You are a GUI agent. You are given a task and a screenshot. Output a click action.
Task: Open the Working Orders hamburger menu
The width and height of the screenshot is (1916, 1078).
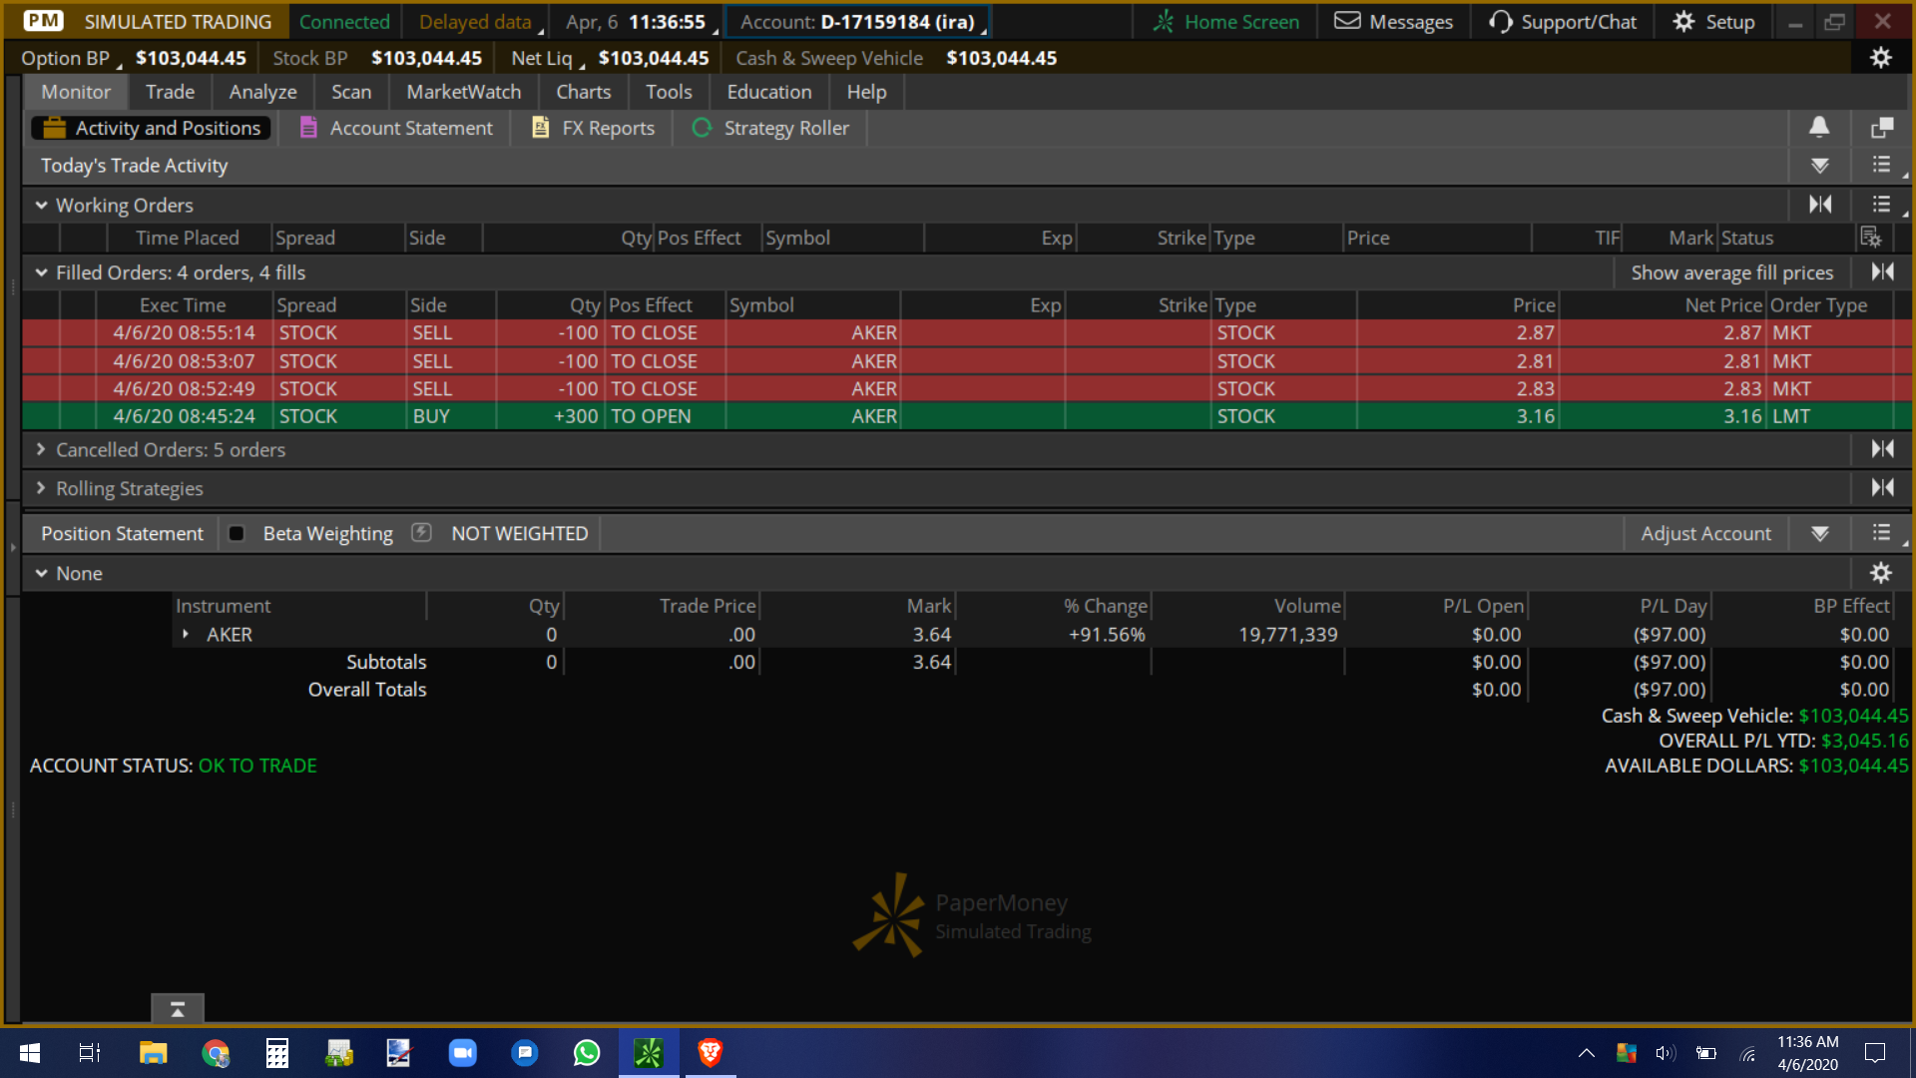[x=1880, y=205]
